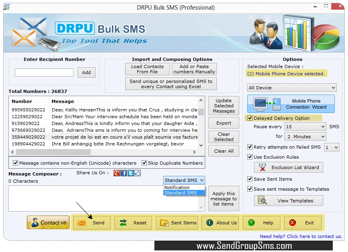Click the folder icon on Sent Items

(164, 223)
